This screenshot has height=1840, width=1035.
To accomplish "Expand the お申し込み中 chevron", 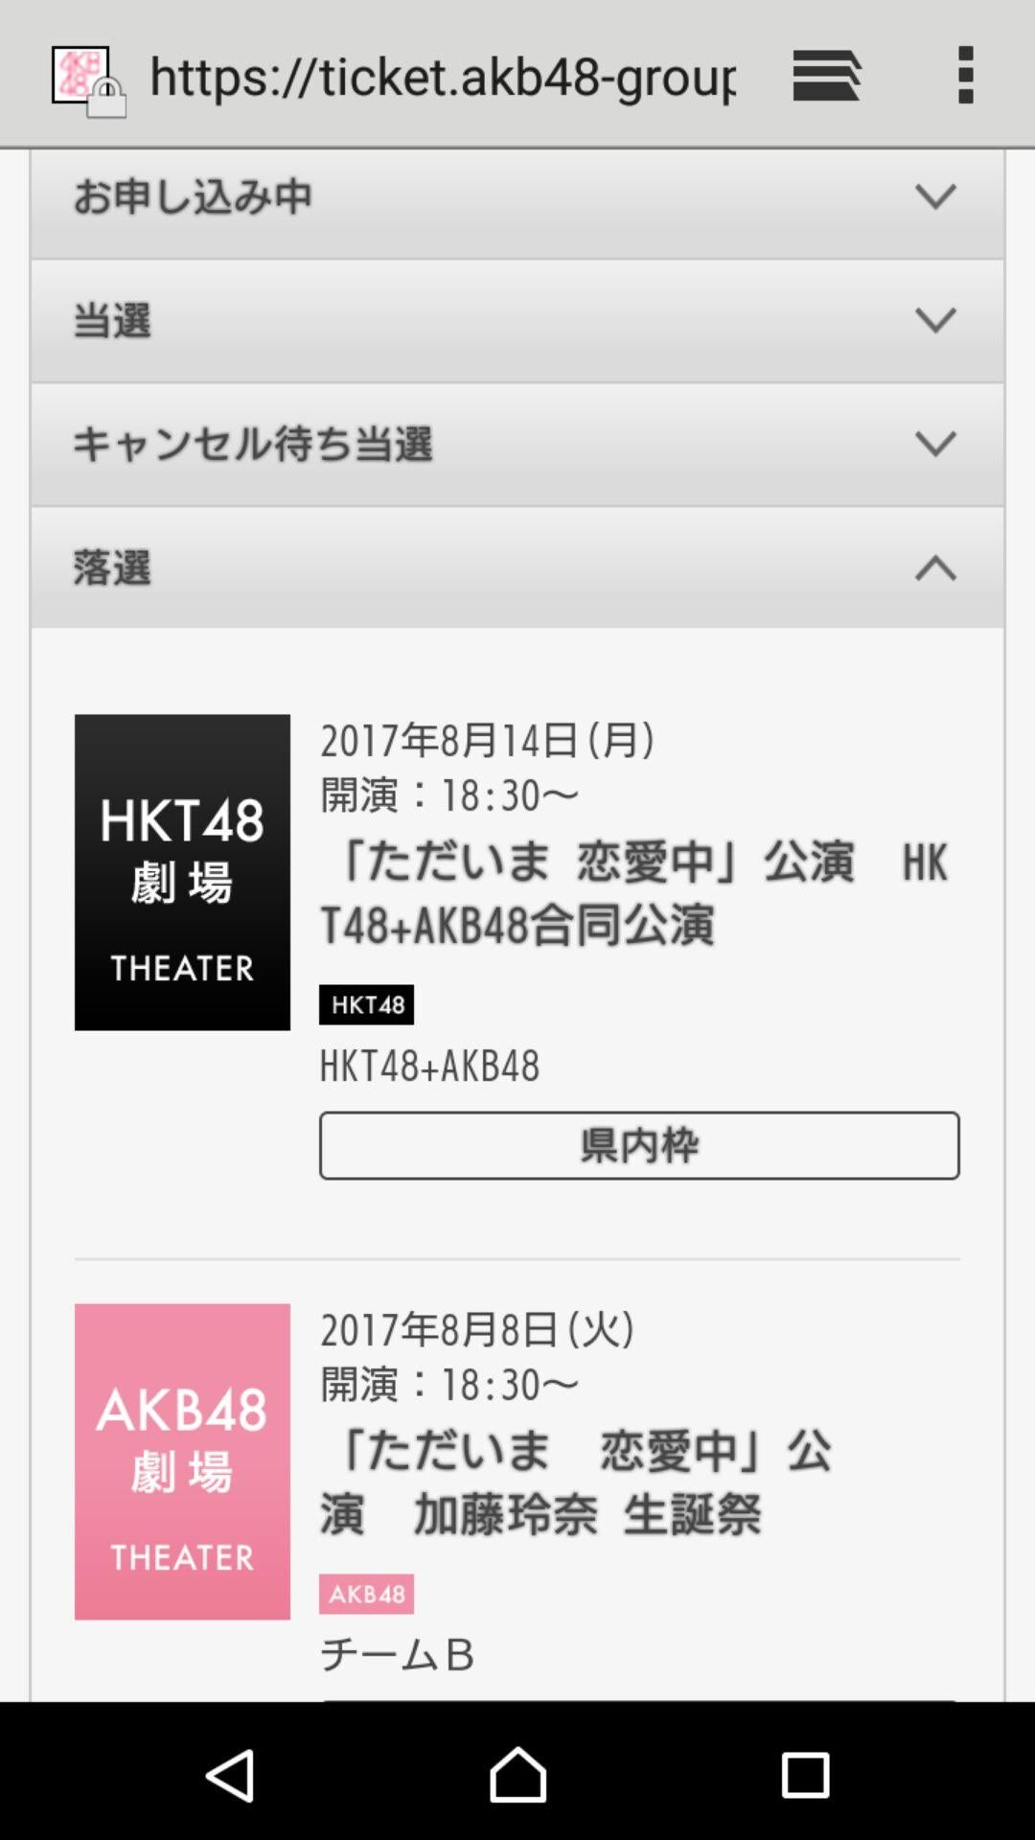I will click(935, 196).
